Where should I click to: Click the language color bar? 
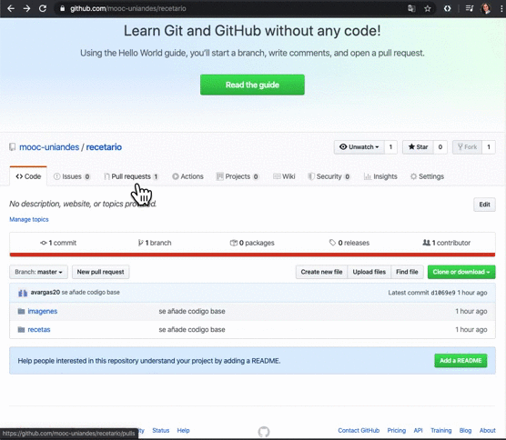[252, 255]
